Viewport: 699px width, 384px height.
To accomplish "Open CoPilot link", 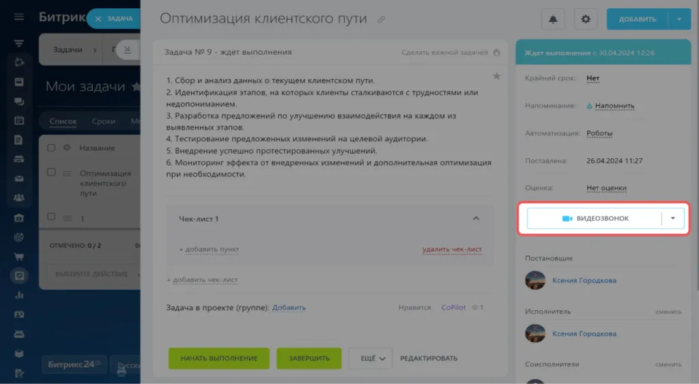I will (453, 308).
